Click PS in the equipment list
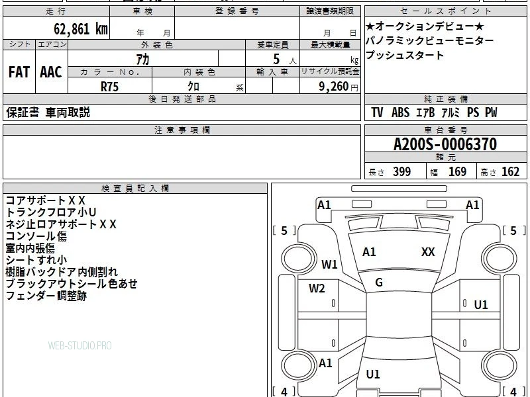Image resolution: width=530 pixels, height=397 pixels. [x=473, y=112]
